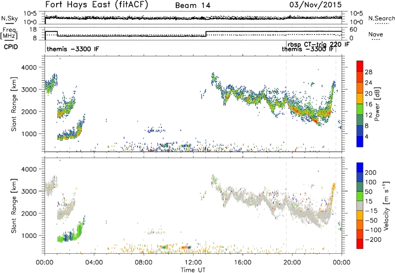Click Power scale value '4'
Image resolution: width=395 pixels, height=273 pixels.
(366, 136)
